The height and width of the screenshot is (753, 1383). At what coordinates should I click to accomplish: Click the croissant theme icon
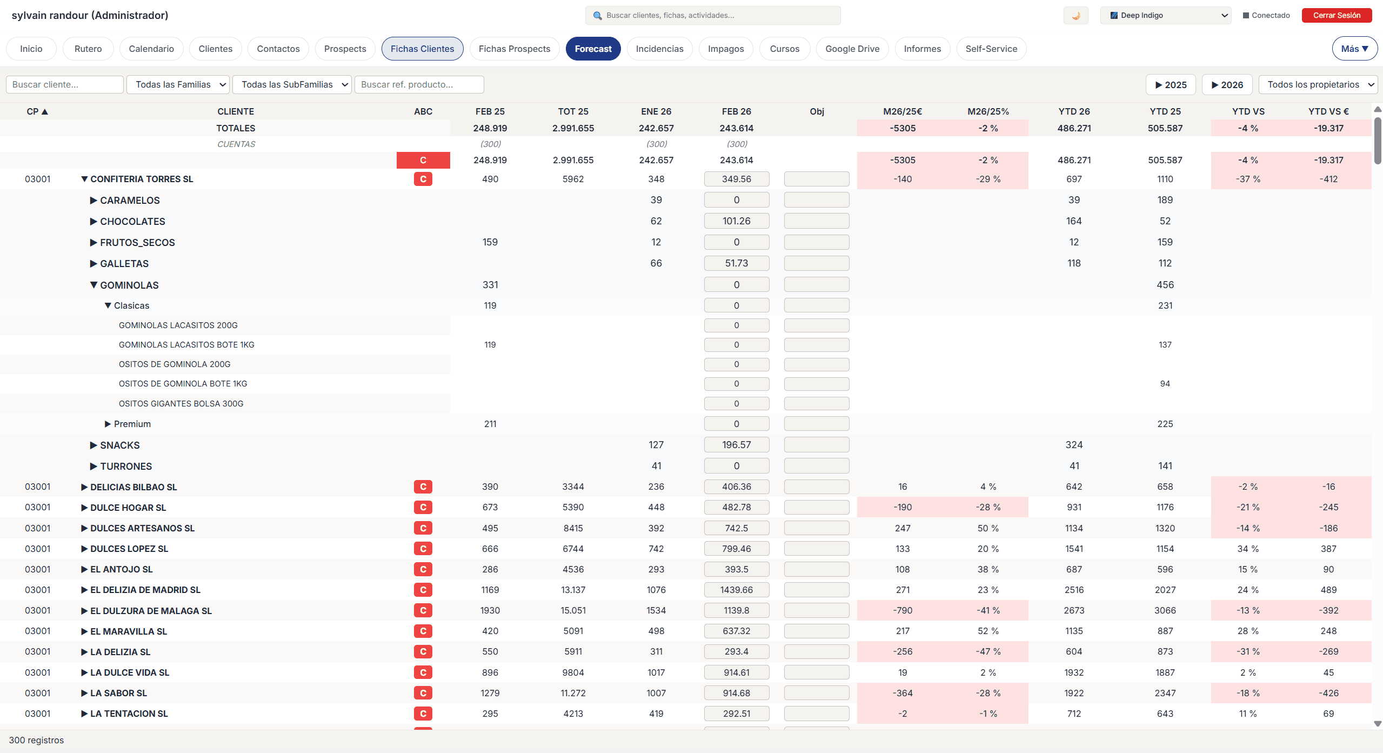point(1075,15)
